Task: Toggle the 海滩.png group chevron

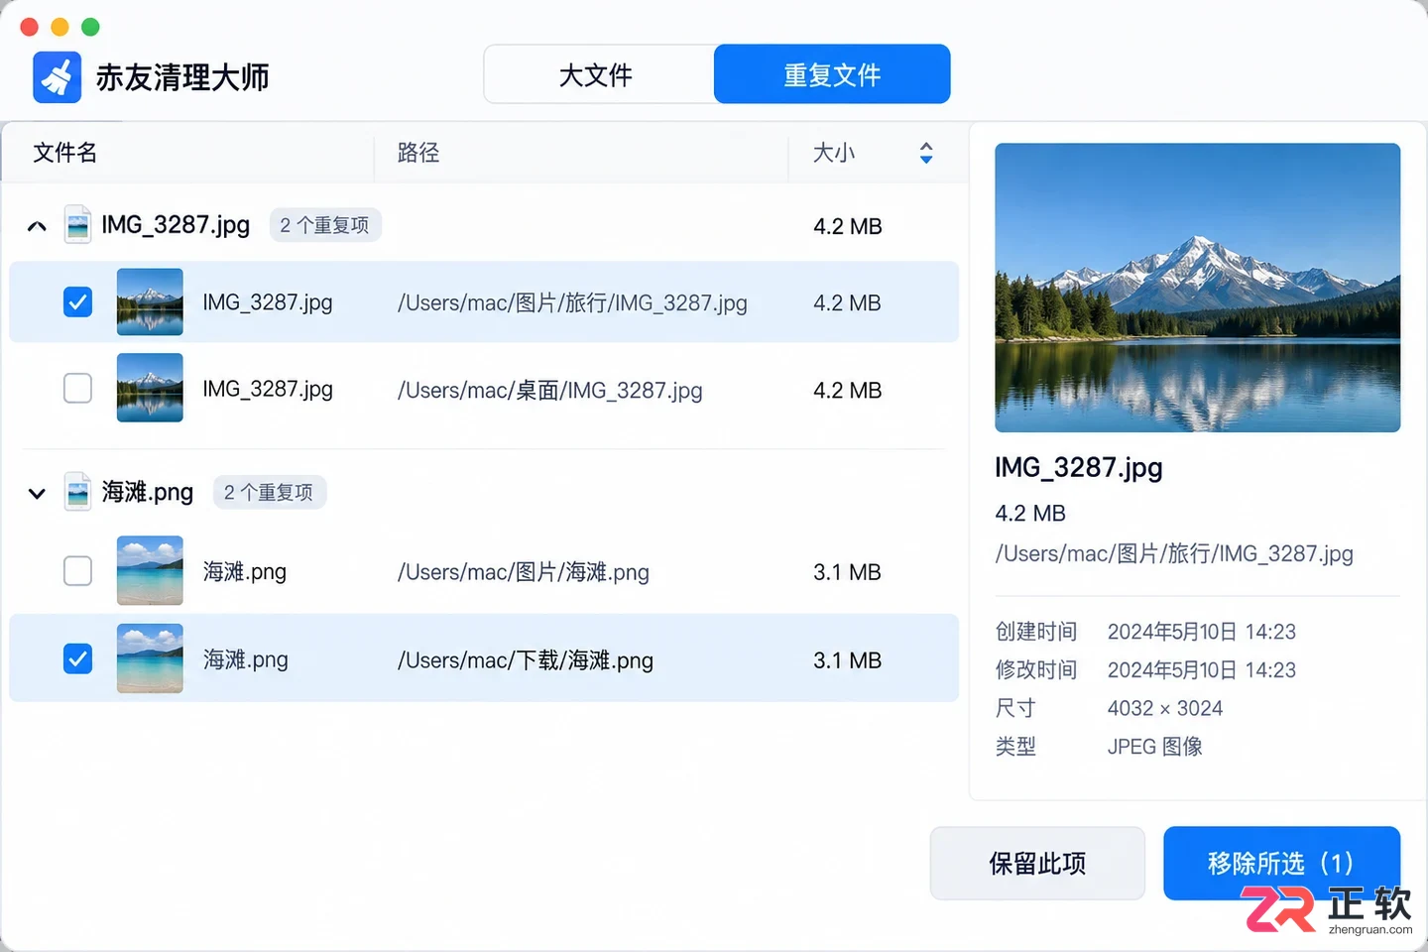Action: (x=37, y=493)
